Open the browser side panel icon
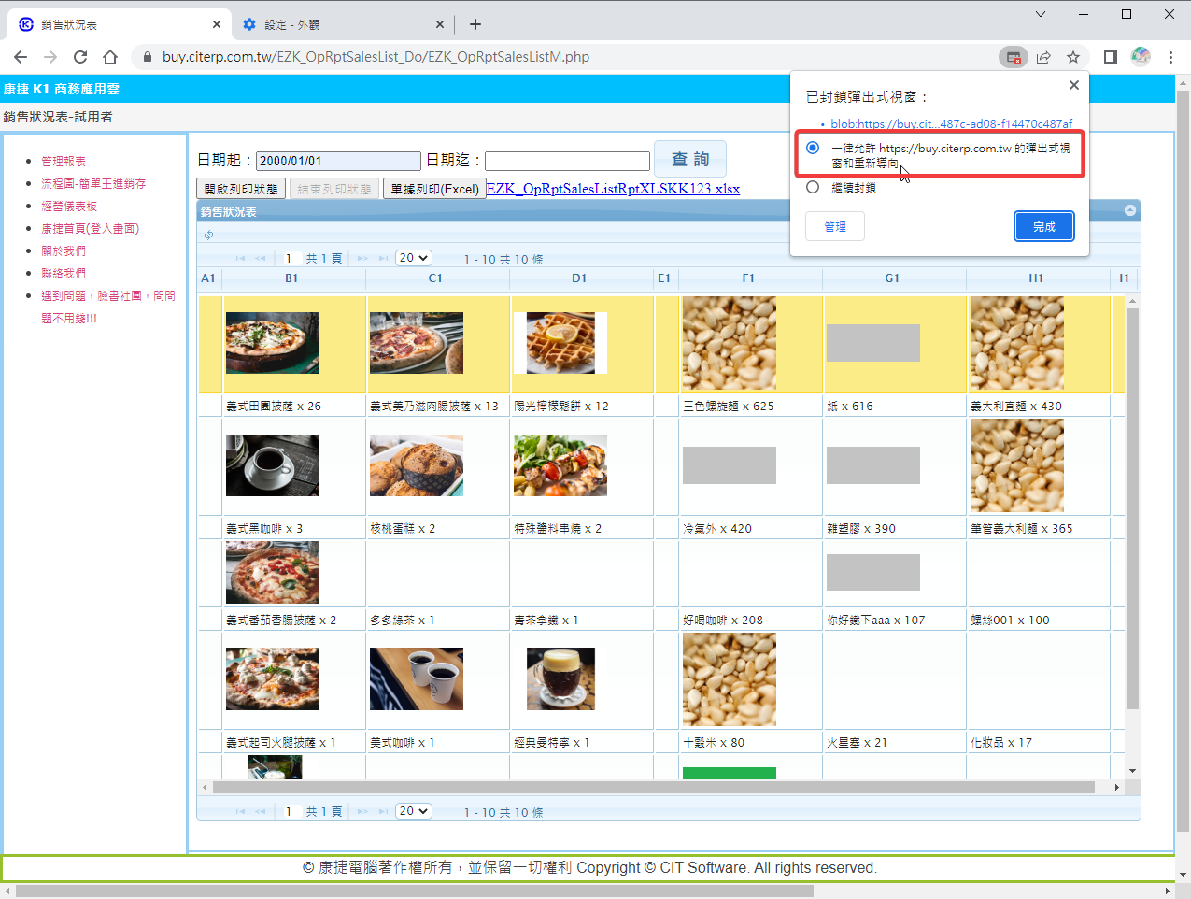 (x=1110, y=57)
